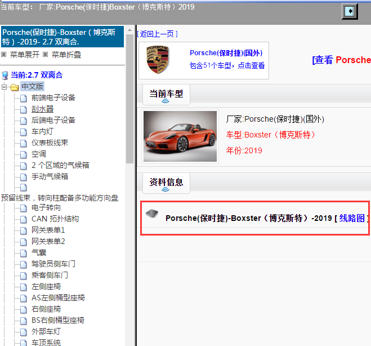Click the Porsche crest logo

[x=158, y=59]
